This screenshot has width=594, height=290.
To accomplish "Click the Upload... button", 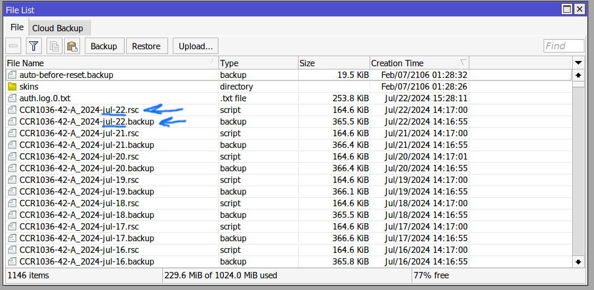I will [x=196, y=46].
